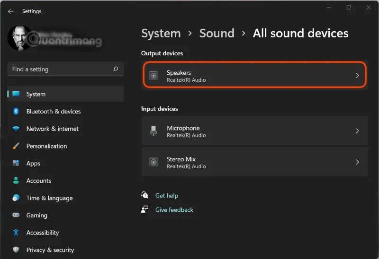Open Accounts settings

point(65,181)
